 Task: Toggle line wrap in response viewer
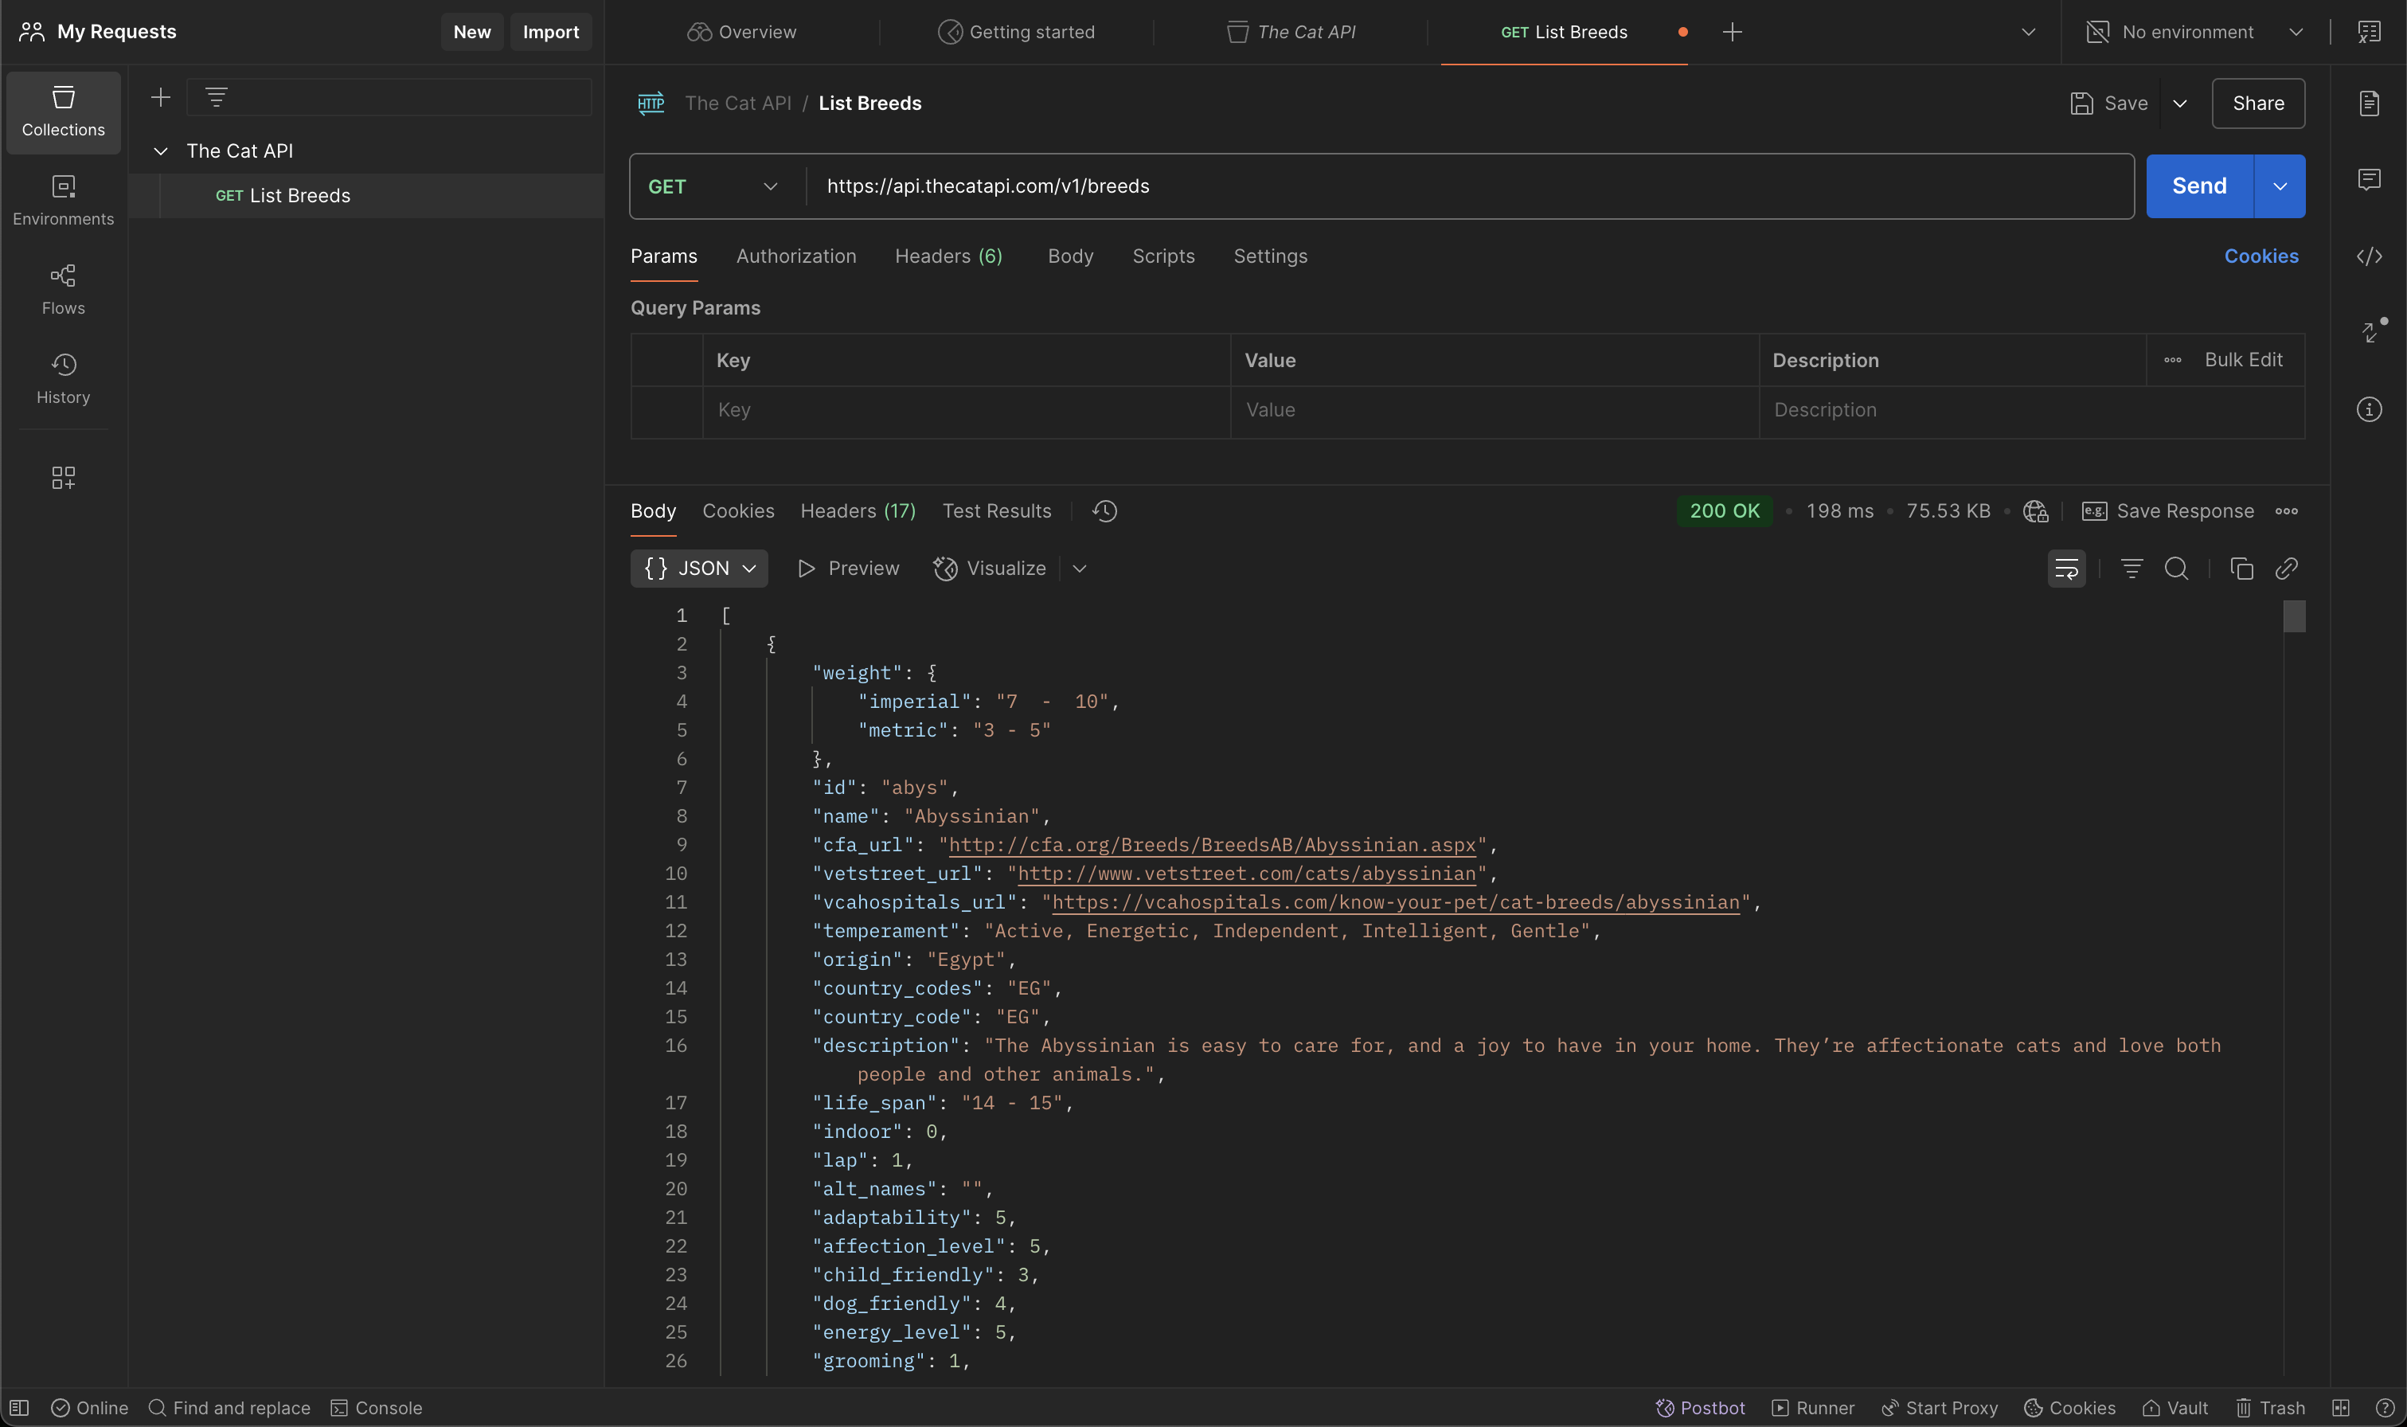(2065, 569)
